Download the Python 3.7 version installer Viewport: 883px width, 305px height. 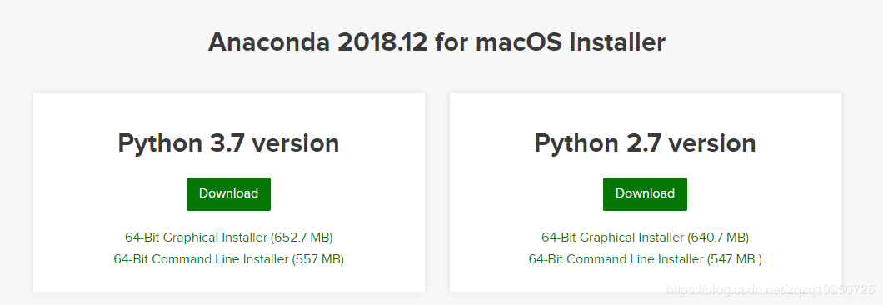point(228,194)
